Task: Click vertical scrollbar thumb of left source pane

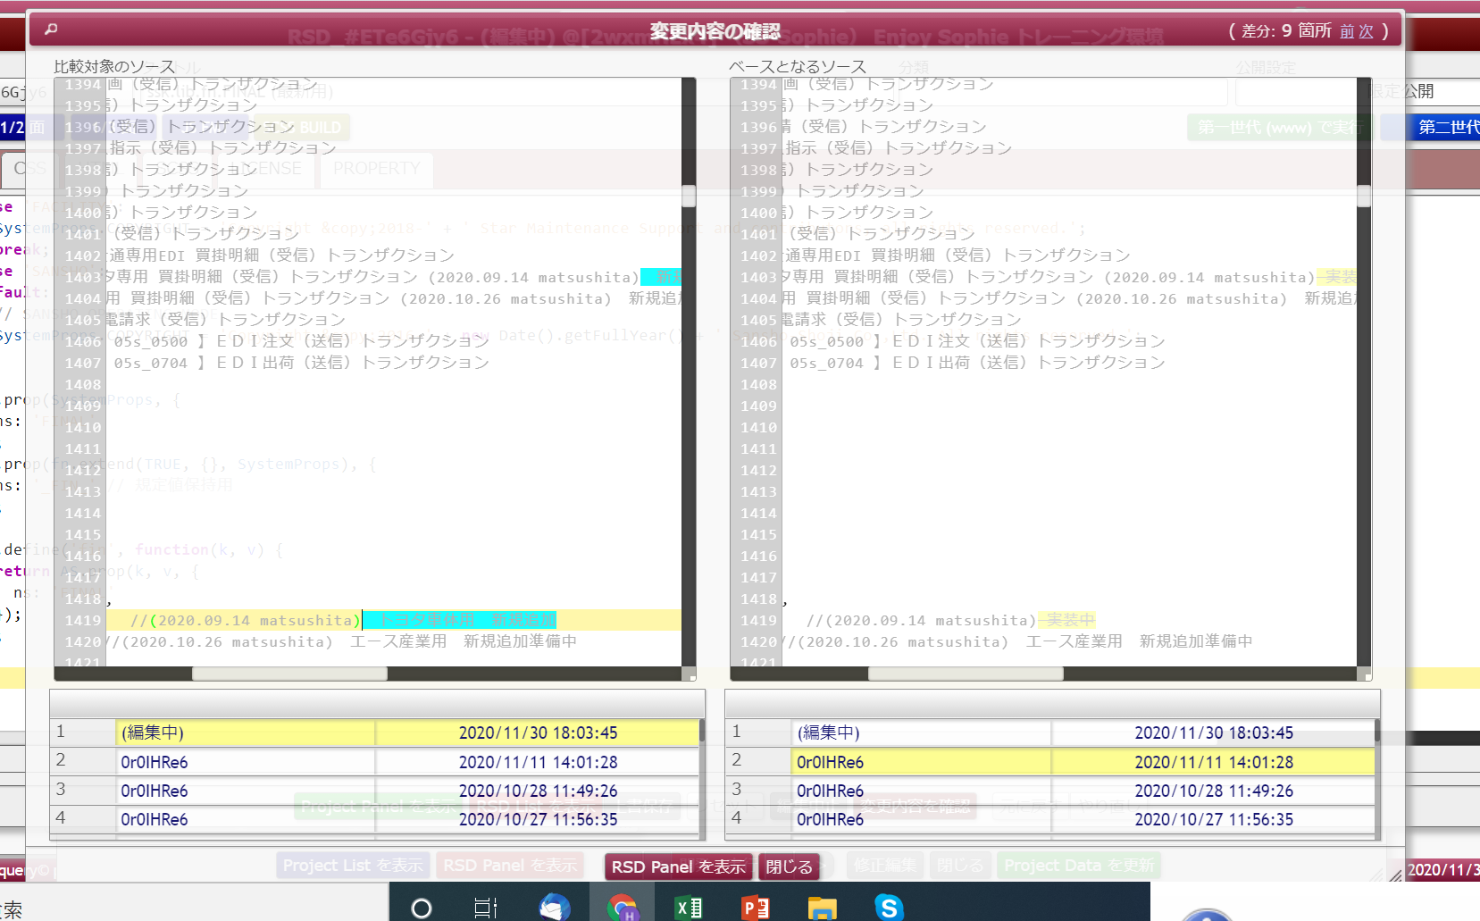Action: [x=689, y=196]
